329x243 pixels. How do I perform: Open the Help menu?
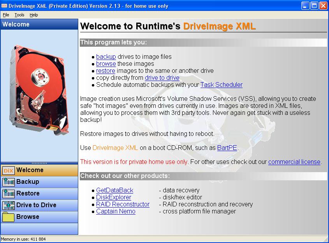pos(34,15)
